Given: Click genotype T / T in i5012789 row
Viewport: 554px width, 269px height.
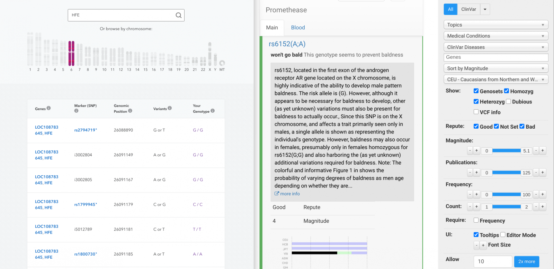Looking at the screenshot, I should coord(197,230).
